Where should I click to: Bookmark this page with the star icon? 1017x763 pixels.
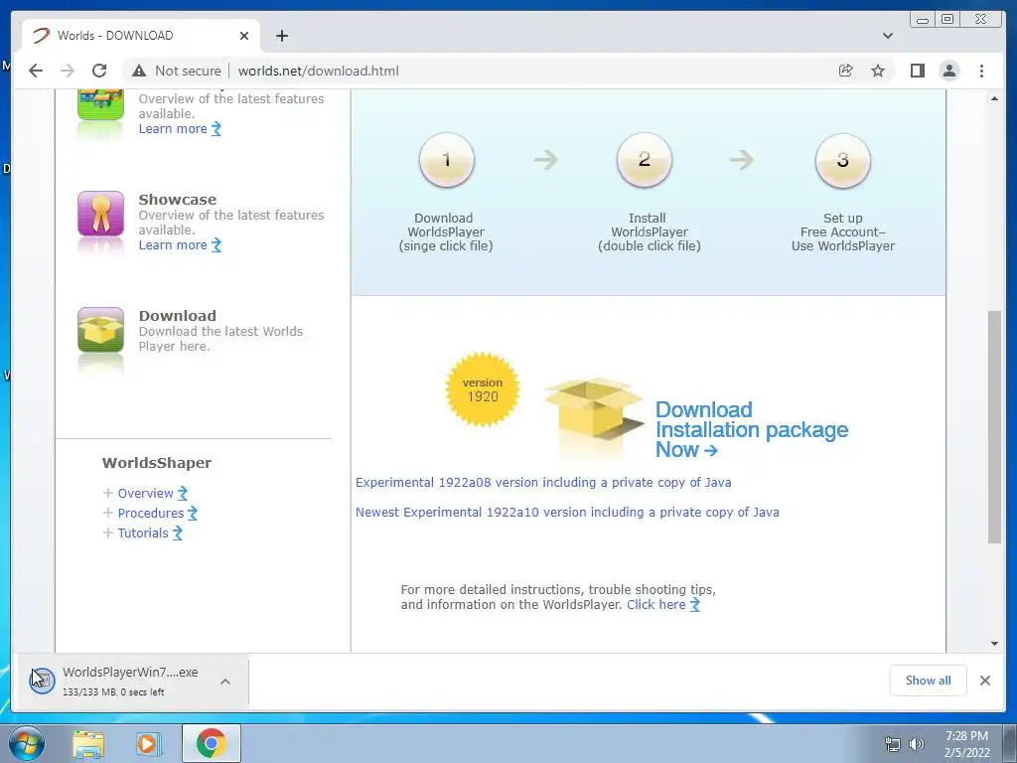pos(878,71)
